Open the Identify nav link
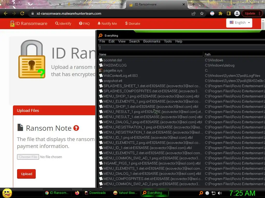 (63, 23)
